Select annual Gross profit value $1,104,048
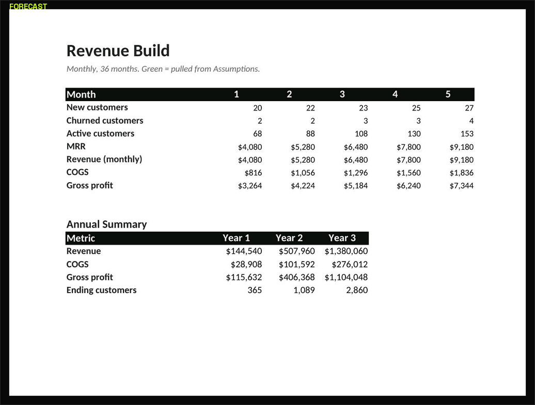 coord(347,278)
